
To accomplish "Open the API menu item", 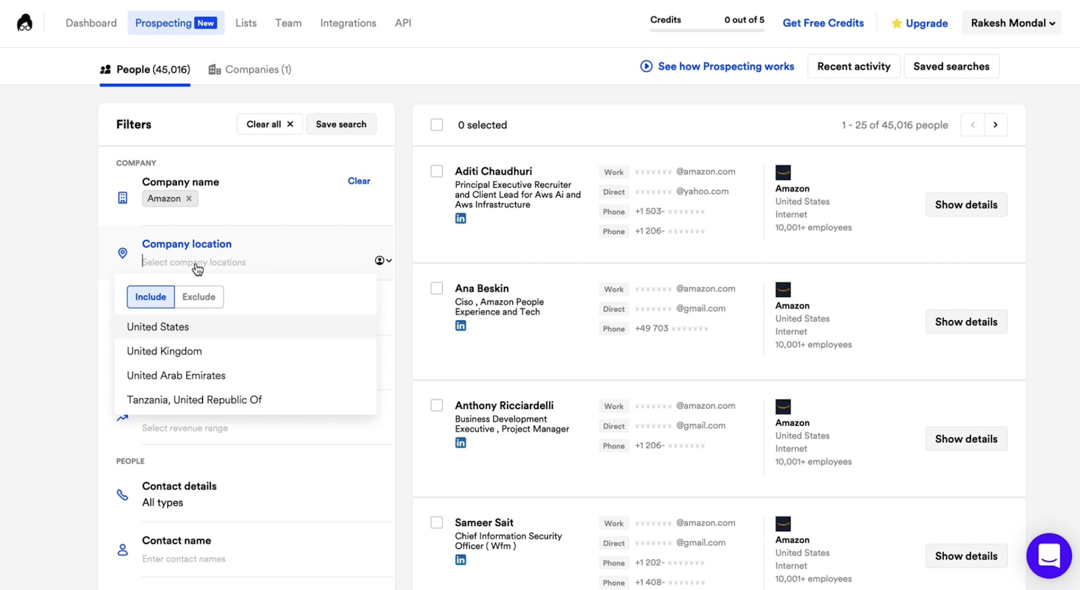I will coord(403,23).
